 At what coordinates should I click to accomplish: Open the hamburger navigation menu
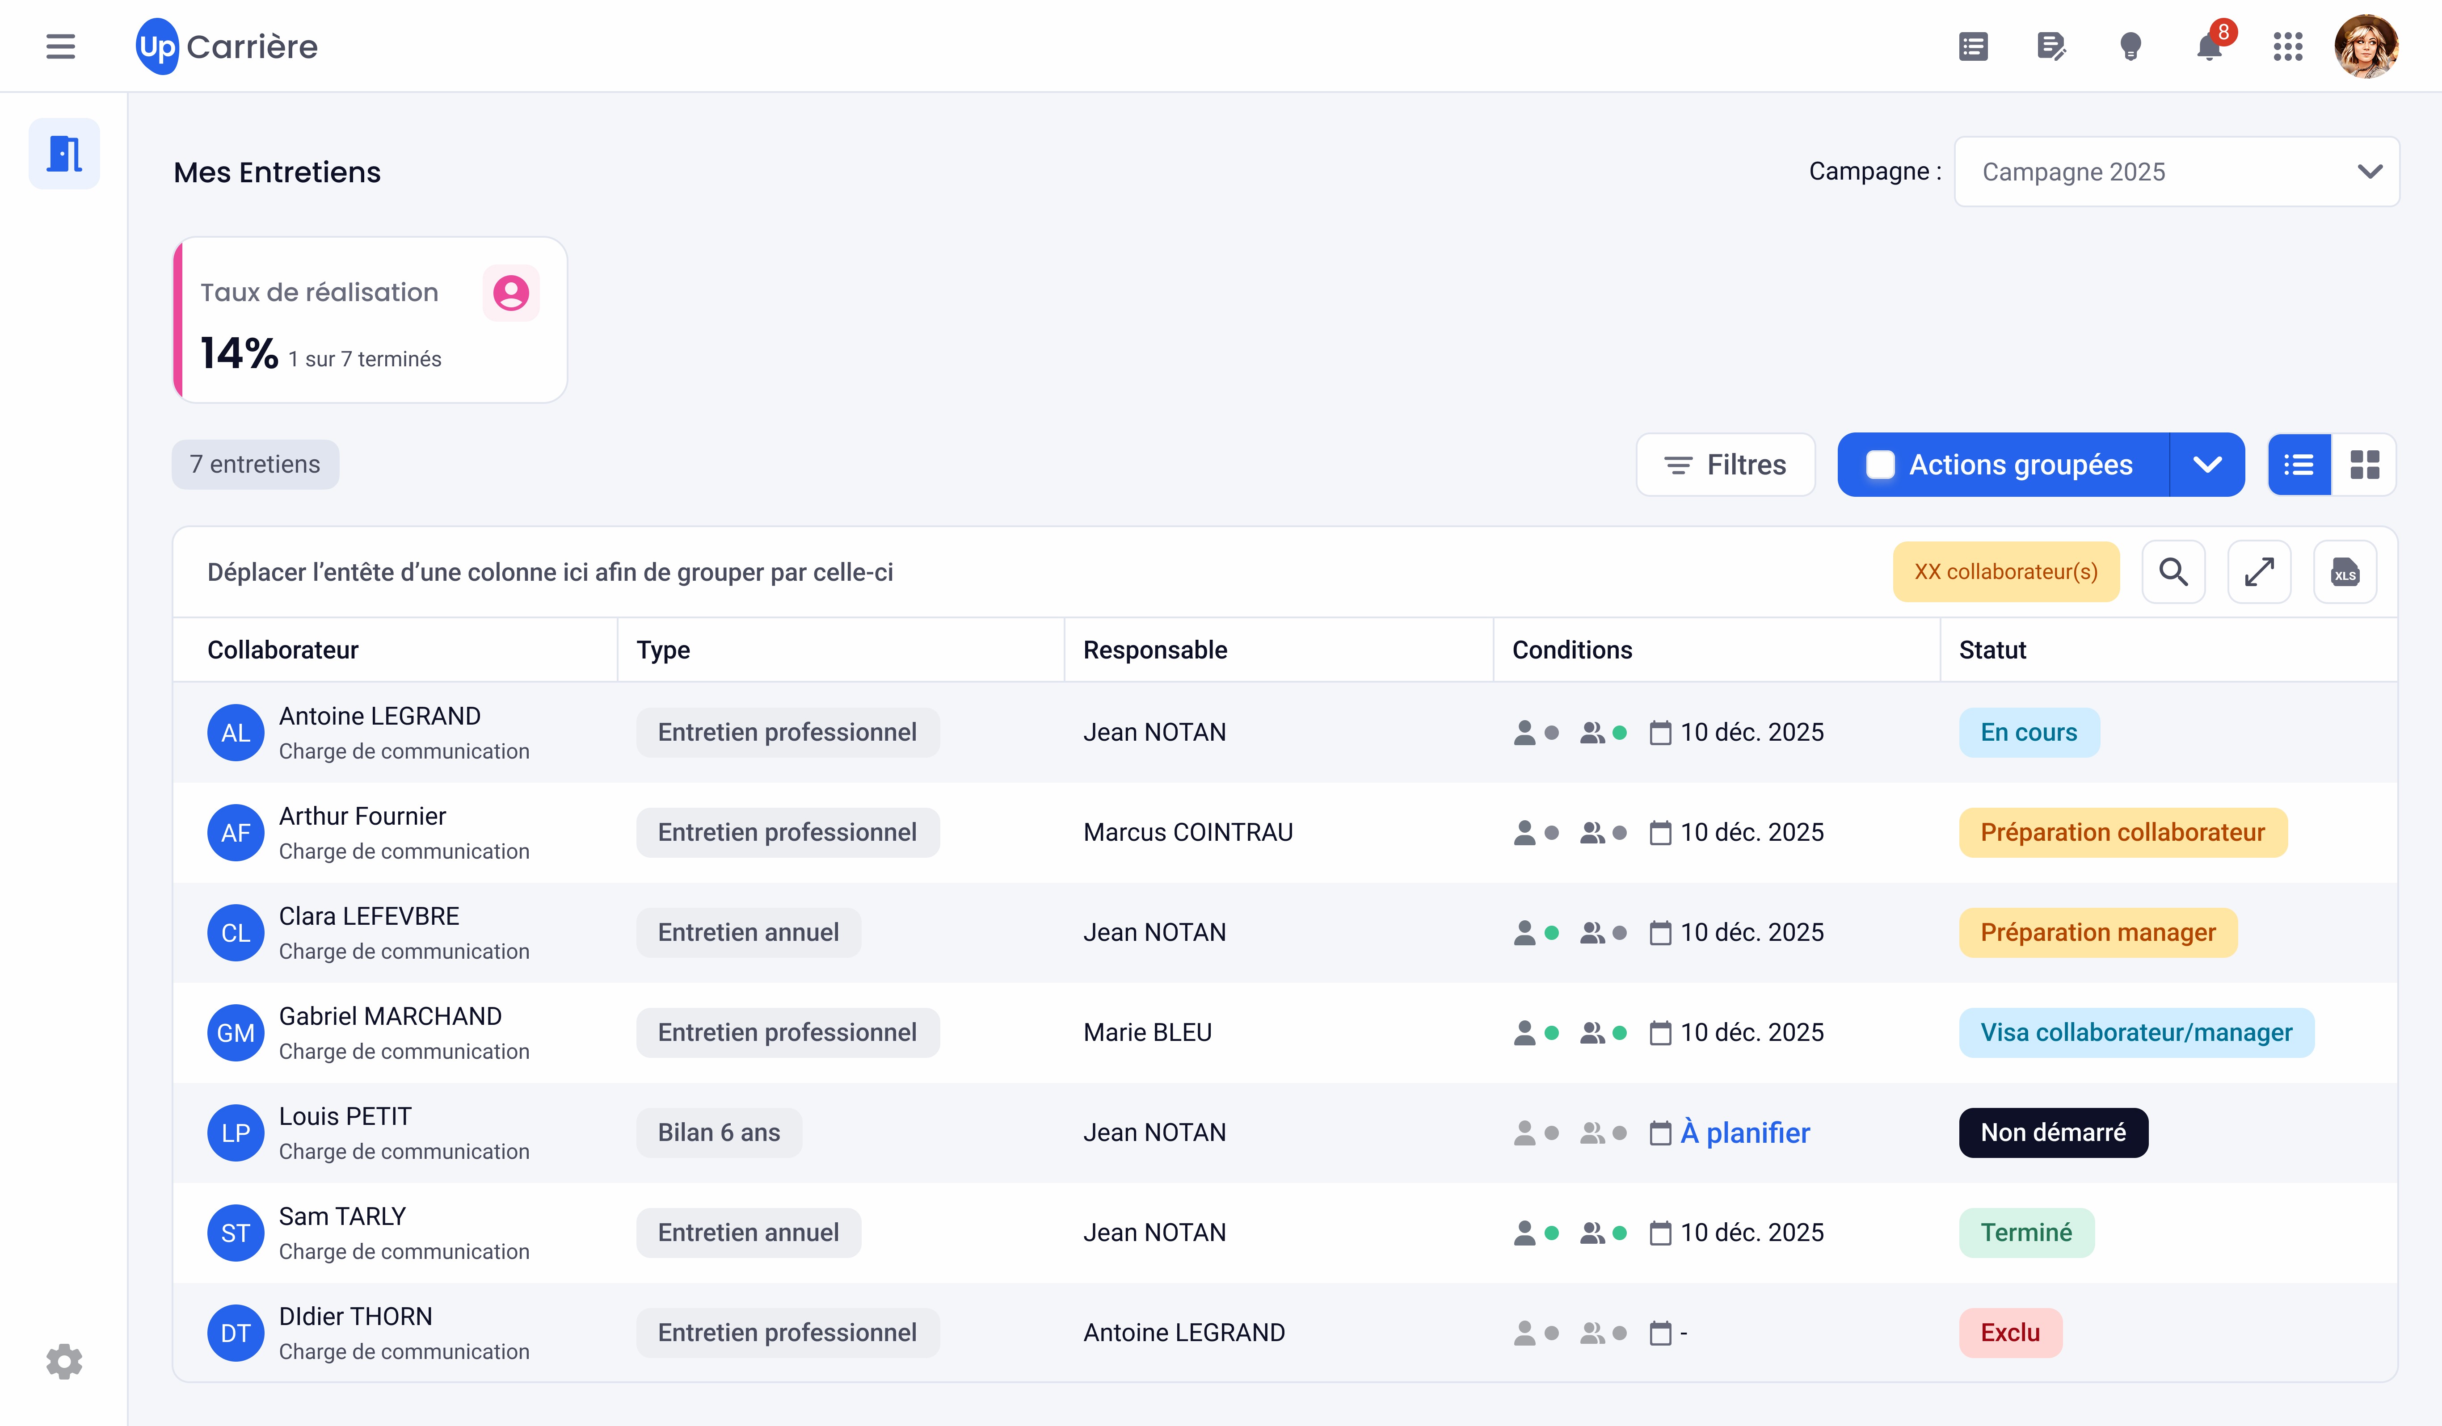[x=60, y=46]
